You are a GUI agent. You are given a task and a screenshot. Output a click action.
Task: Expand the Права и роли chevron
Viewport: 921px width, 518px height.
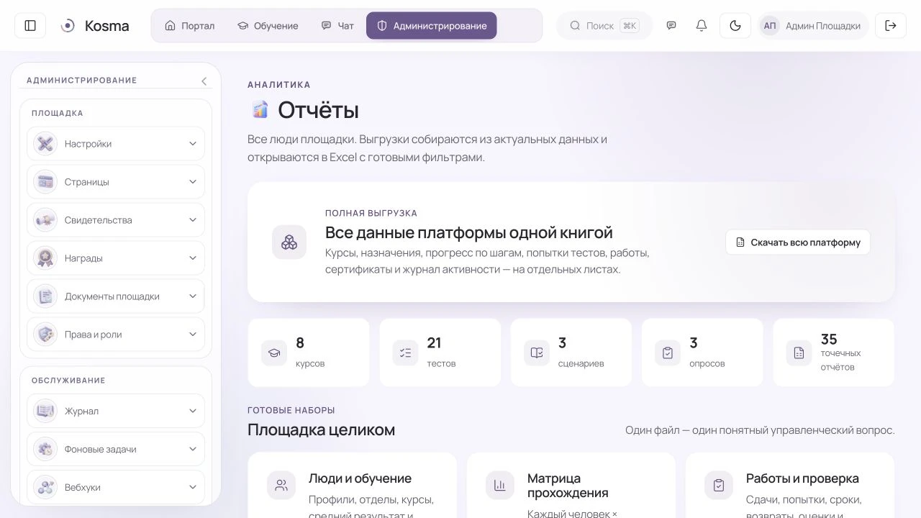[193, 335]
